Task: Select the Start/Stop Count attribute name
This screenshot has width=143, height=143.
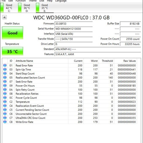Action: (x=25, y=74)
